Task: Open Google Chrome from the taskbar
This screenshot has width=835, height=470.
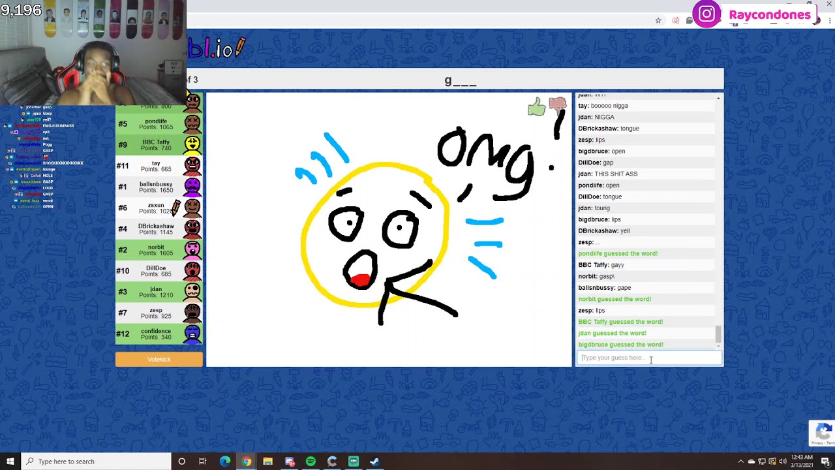Action: 246,462
